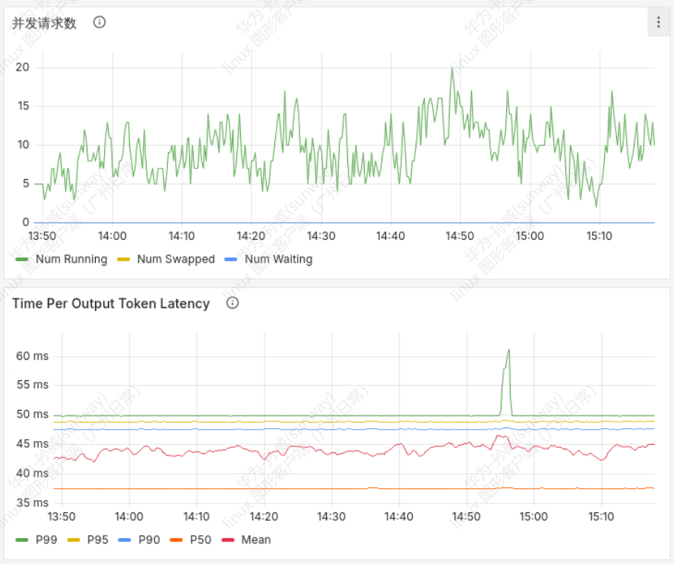Click the 13:50 label on the 并发请求数 chart

pyautogui.click(x=42, y=236)
